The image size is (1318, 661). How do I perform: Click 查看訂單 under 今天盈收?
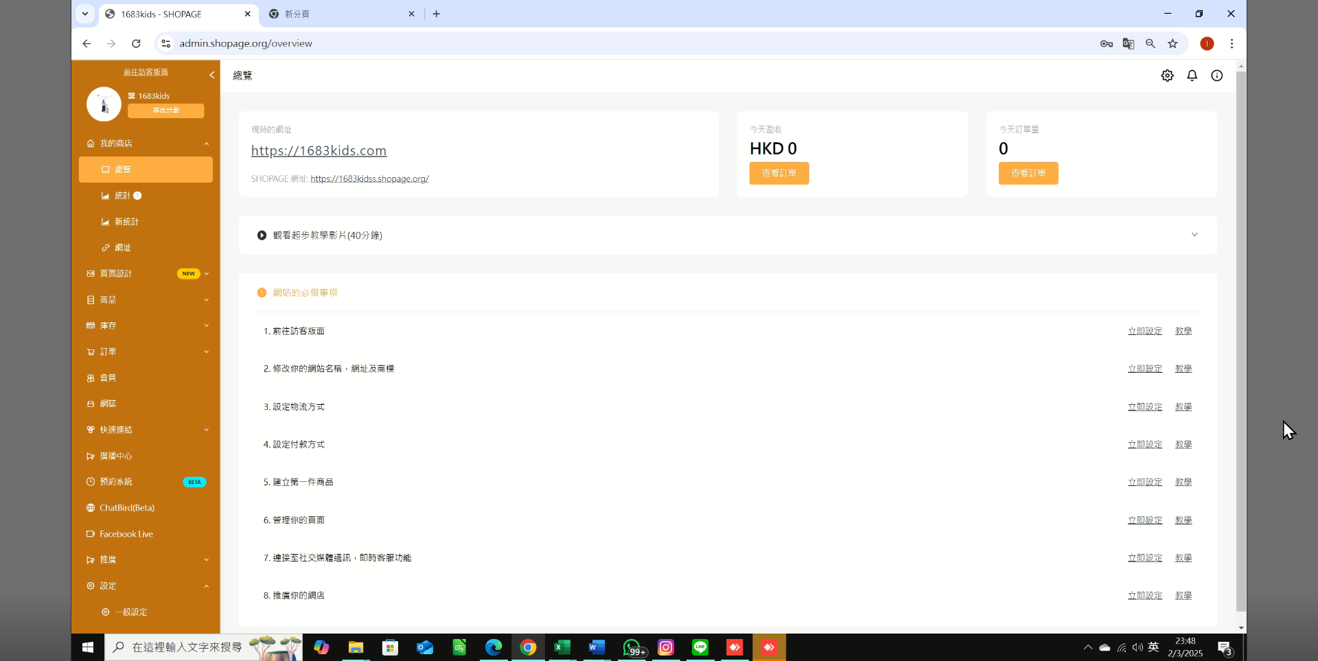(779, 173)
